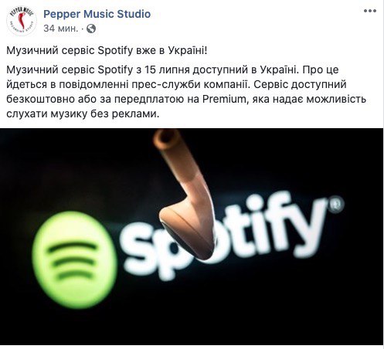Image resolution: width=384 pixels, height=349 pixels.
Task: Click the globe public privacy icon
Action: point(91,29)
